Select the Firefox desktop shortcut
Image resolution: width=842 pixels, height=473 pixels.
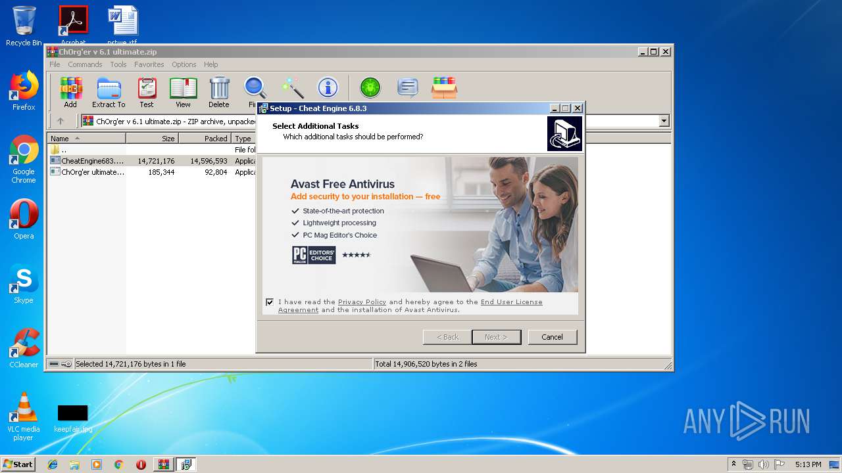click(24, 91)
